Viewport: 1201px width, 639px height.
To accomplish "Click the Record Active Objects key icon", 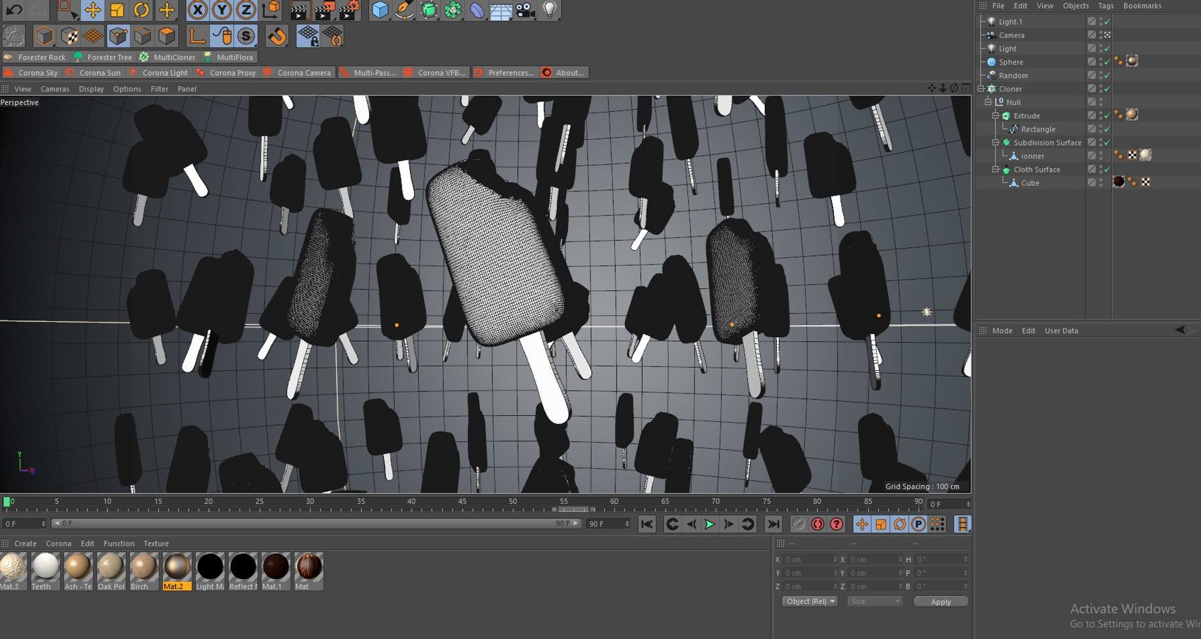I will [x=799, y=524].
